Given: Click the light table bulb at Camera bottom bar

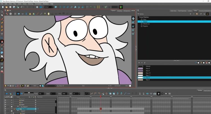Looking at the screenshot, I should 5,86.
